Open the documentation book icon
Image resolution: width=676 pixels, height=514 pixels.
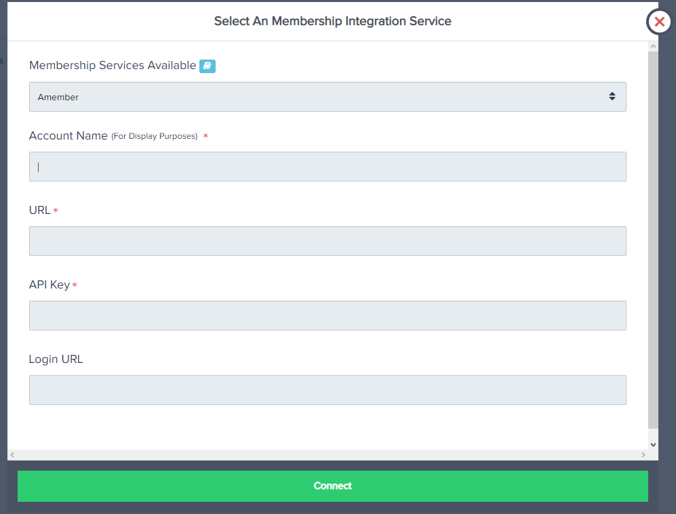click(x=207, y=66)
